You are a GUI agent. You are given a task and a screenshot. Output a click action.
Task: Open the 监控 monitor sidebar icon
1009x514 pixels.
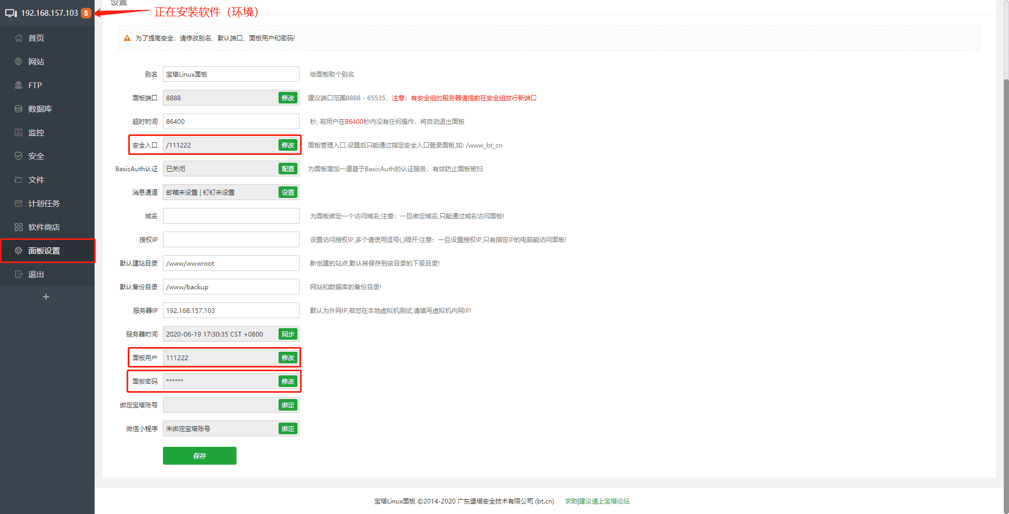click(x=18, y=132)
